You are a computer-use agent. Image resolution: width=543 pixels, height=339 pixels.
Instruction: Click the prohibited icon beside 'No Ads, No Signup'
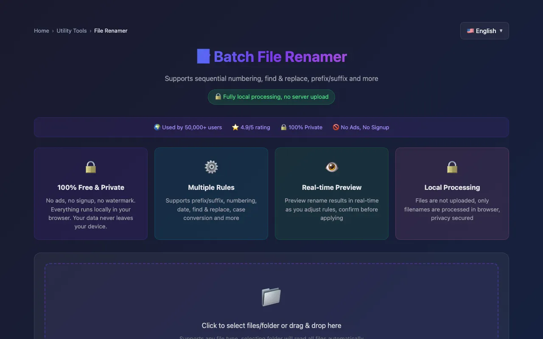coord(336,127)
